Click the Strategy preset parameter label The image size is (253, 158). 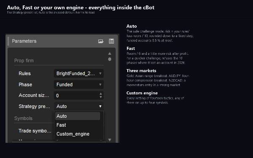point(34,107)
